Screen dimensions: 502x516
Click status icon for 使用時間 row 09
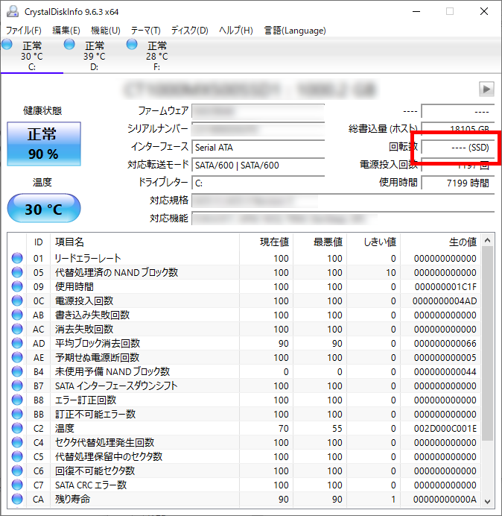point(17,286)
